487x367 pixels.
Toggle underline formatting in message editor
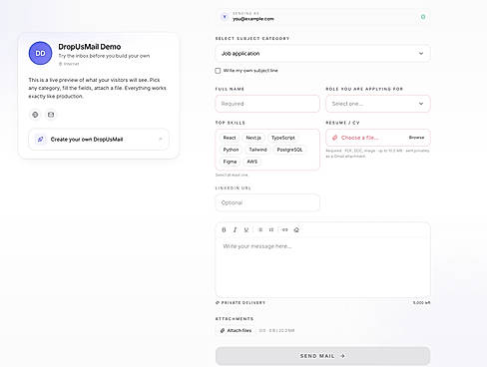pos(246,229)
